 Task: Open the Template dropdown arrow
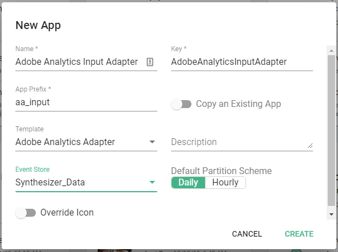point(152,142)
